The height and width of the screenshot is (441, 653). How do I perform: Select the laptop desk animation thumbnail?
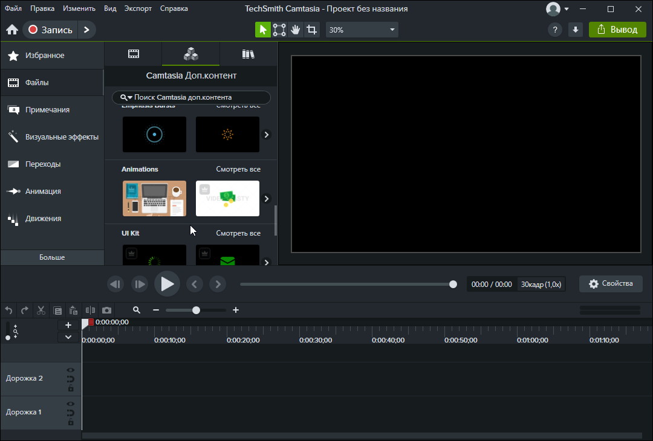coord(155,198)
